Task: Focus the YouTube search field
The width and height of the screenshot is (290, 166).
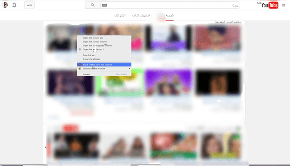Action: pyautogui.click(x=170, y=5)
